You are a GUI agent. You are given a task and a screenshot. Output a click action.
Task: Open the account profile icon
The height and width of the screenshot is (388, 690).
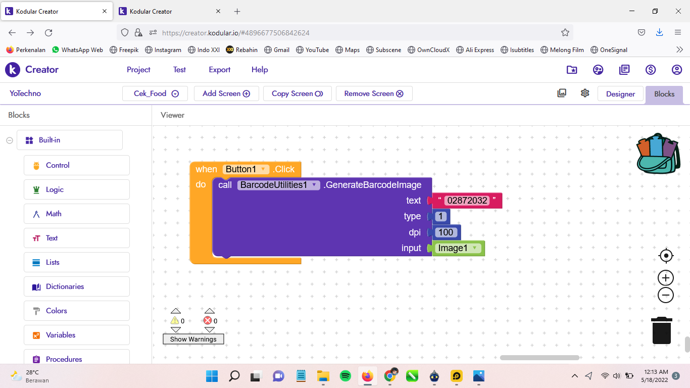click(x=677, y=70)
